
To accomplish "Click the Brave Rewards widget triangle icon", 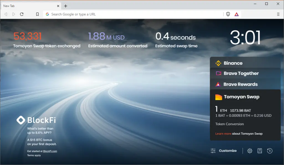I will click(x=218, y=84).
